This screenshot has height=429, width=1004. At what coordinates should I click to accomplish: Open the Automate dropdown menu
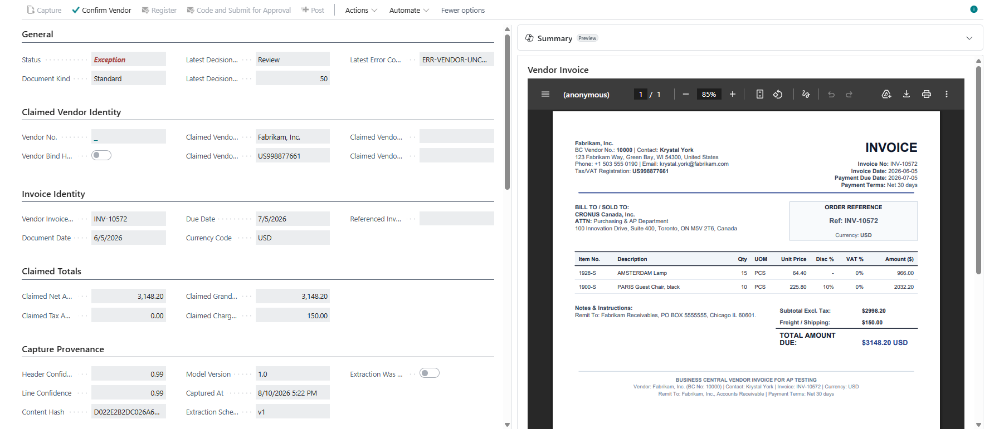(x=409, y=10)
